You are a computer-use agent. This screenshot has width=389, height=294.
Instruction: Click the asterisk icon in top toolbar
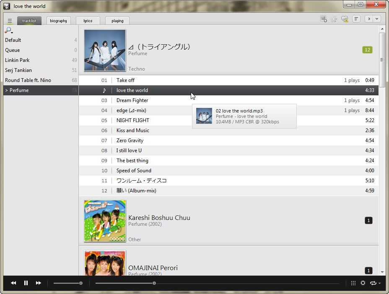334,19
